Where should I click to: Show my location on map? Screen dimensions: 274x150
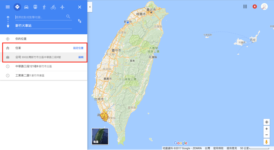coord(267,122)
